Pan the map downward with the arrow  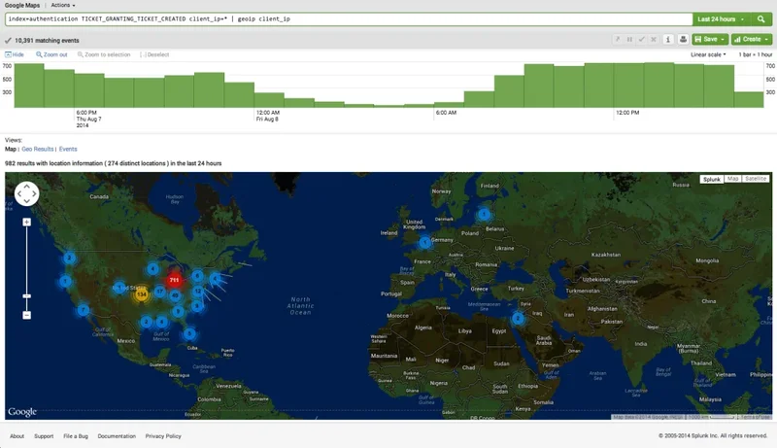tap(27, 201)
